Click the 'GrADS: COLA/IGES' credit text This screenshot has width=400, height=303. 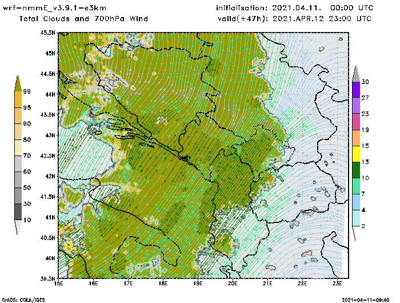pyautogui.click(x=23, y=300)
